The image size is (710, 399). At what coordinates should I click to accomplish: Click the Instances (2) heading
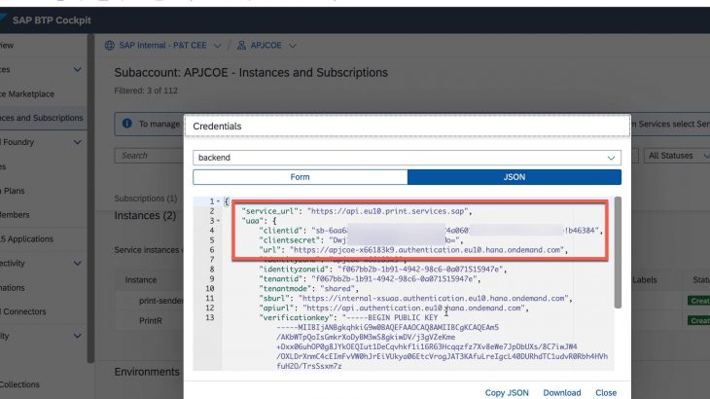pyautogui.click(x=145, y=216)
